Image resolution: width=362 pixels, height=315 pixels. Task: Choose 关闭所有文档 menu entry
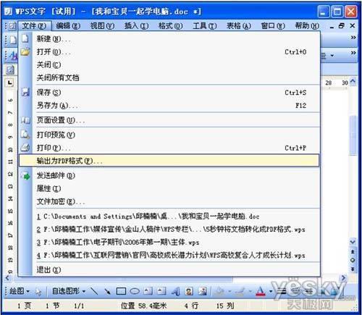[169, 77]
